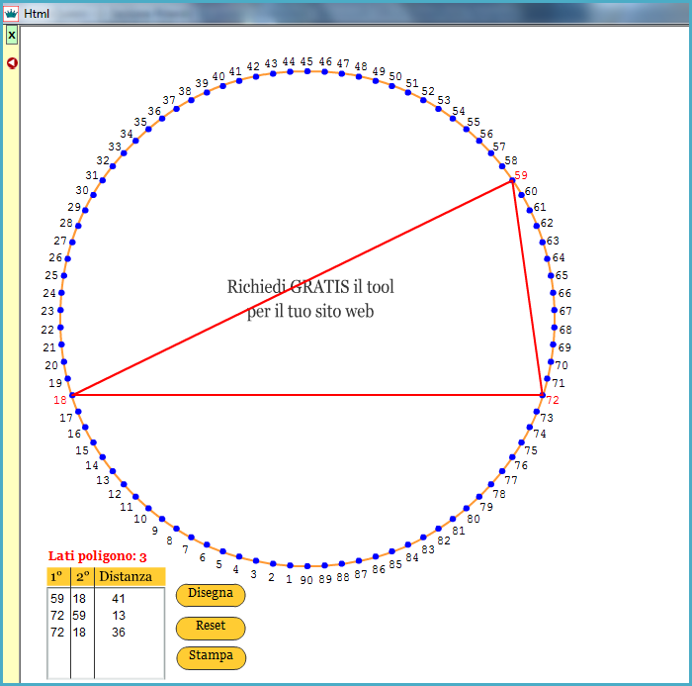Image resolution: width=692 pixels, height=686 pixels.
Task: Click distance value 36 in table
Action: pos(119,633)
